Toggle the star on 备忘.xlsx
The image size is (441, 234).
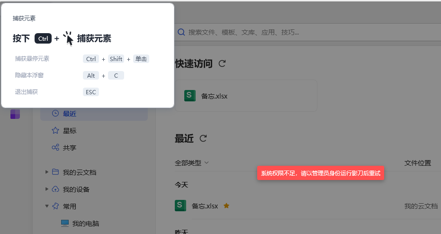(x=226, y=206)
